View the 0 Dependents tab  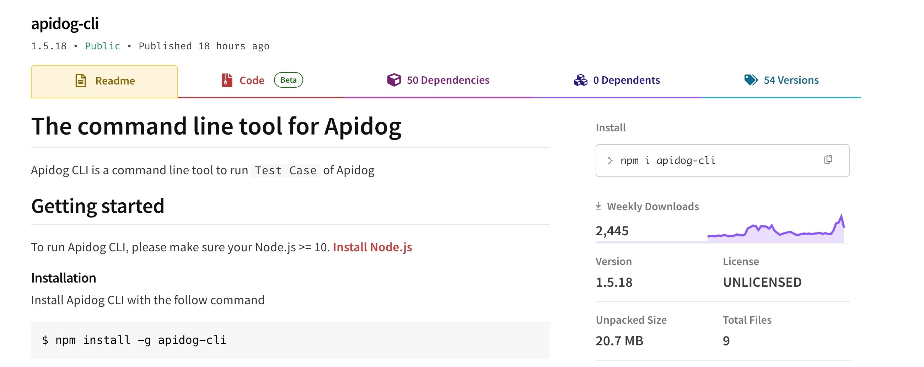coord(617,80)
